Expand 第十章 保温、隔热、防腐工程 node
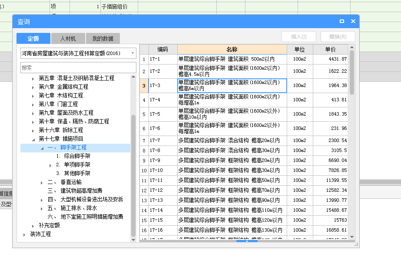This screenshot has height=262, width=401. (x=33, y=122)
